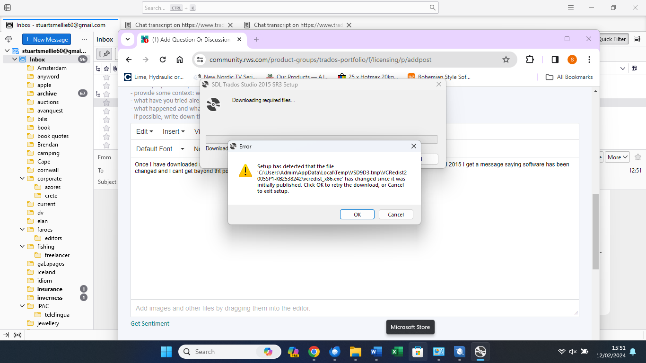Image resolution: width=646 pixels, height=363 pixels.
Task: Open new Chrome tab with plus button
Action: point(256,39)
